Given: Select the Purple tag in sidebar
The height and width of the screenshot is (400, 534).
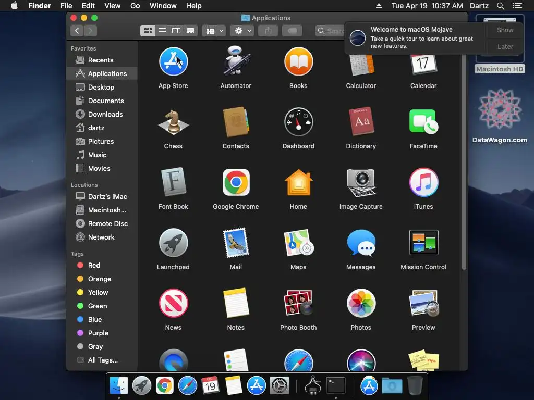Looking at the screenshot, I should (102, 333).
